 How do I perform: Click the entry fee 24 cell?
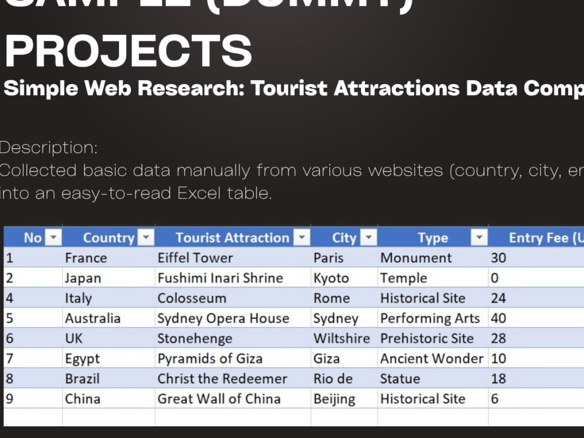pyautogui.click(x=536, y=298)
